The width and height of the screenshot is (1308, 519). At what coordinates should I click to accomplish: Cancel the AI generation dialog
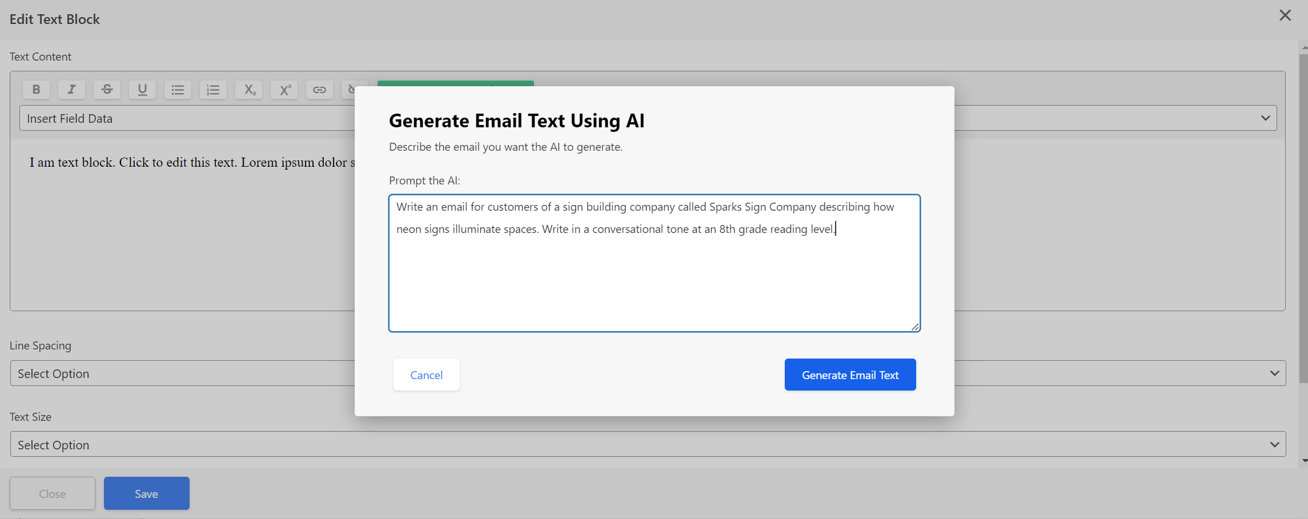pos(426,375)
